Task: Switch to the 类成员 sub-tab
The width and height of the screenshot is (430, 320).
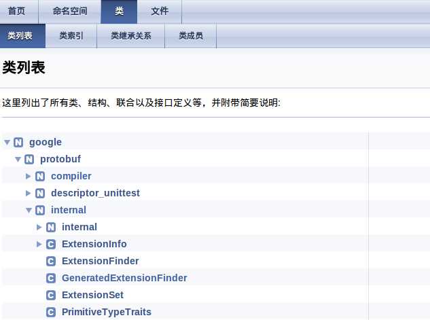Action: pos(191,36)
